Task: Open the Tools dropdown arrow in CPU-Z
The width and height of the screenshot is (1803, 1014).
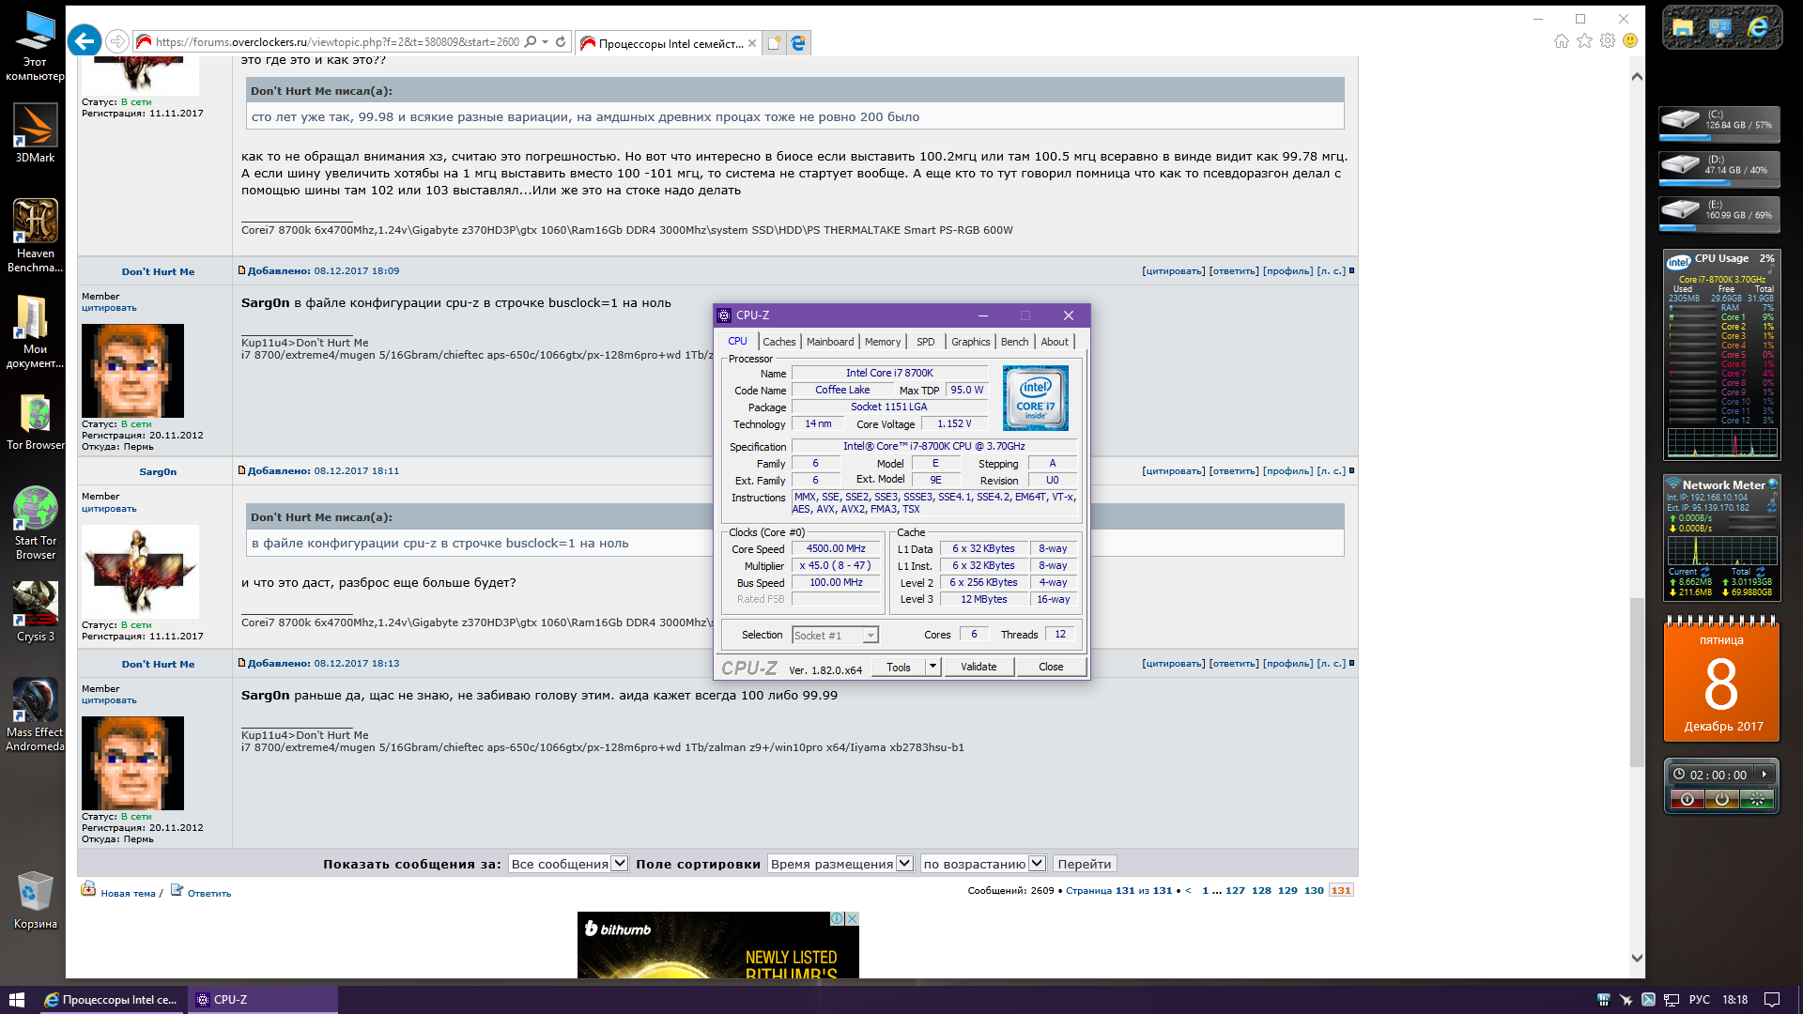Action: [x=932, y=667]
